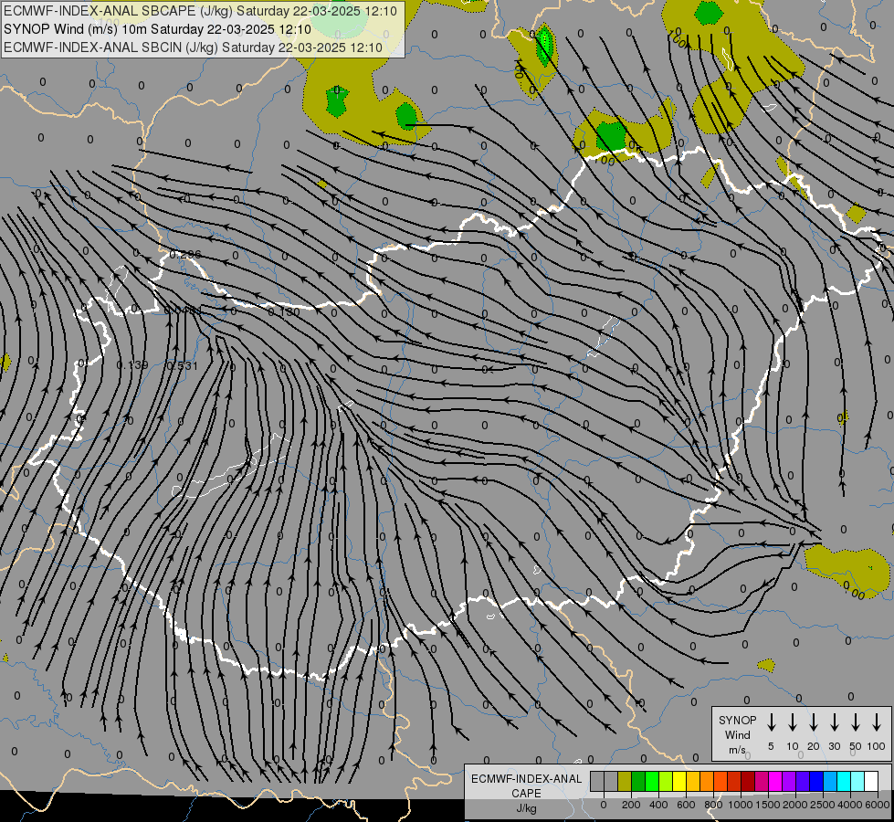The height and width of the screenshot is (822, 894).
Task: Click the 4000 tick on the CAPE scale
Action: point(849,805)
